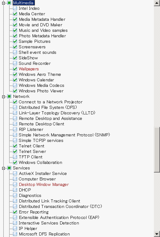Uncheck the Windows Calendar checkbox
This screenshot has height=237, width=160.
tap(15, 80)
